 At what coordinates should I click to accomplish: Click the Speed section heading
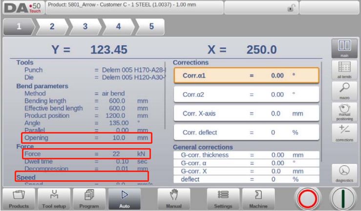[x=26, y=177]
